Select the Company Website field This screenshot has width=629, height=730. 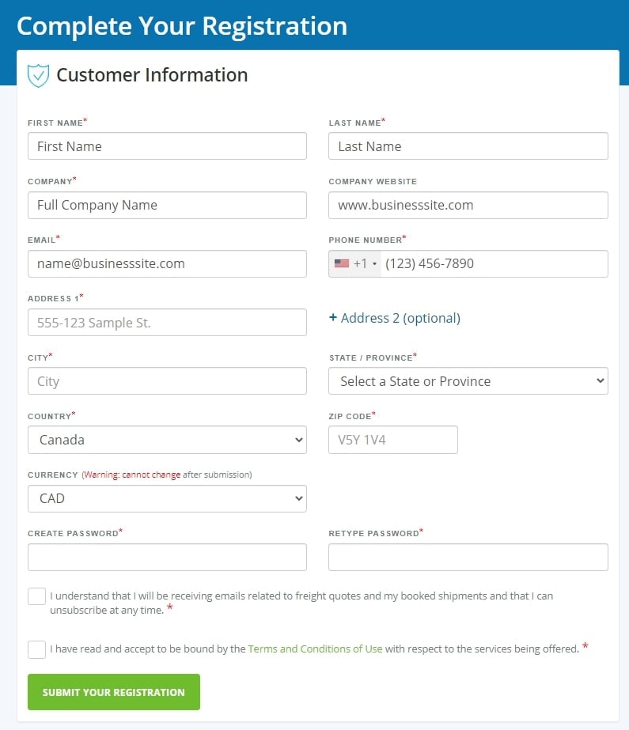pyautogui.click(x=468, y=205)
